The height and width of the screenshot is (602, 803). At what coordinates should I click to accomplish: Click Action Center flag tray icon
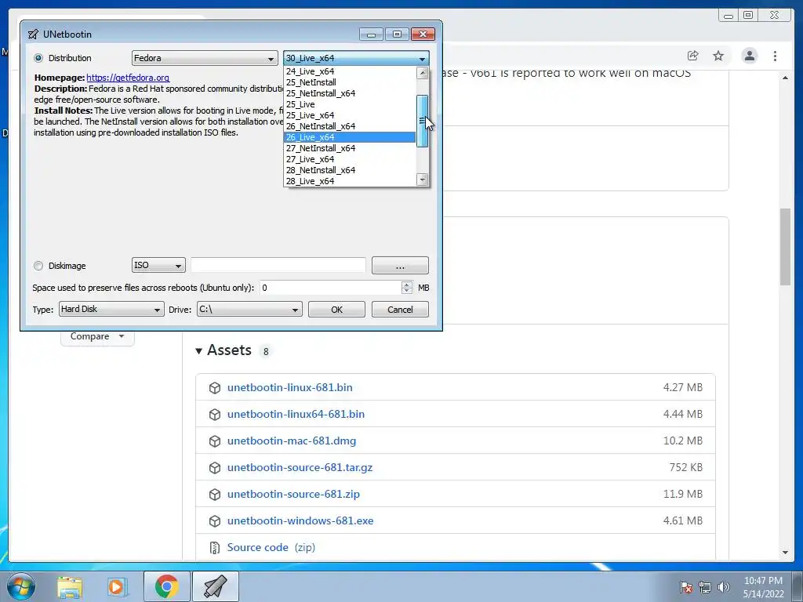click(686, 587)
